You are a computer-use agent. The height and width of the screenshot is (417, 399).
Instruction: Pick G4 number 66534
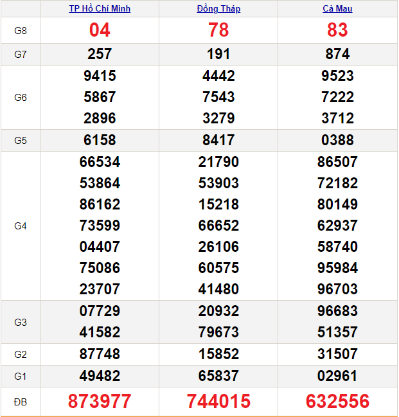[x=100, y=162]
